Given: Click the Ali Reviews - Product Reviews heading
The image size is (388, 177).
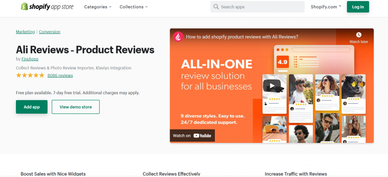Looking at the screenshot, I should [x=85, y=50].
